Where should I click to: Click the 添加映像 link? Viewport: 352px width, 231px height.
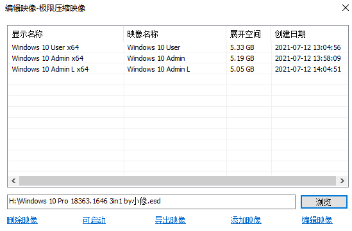246,220
